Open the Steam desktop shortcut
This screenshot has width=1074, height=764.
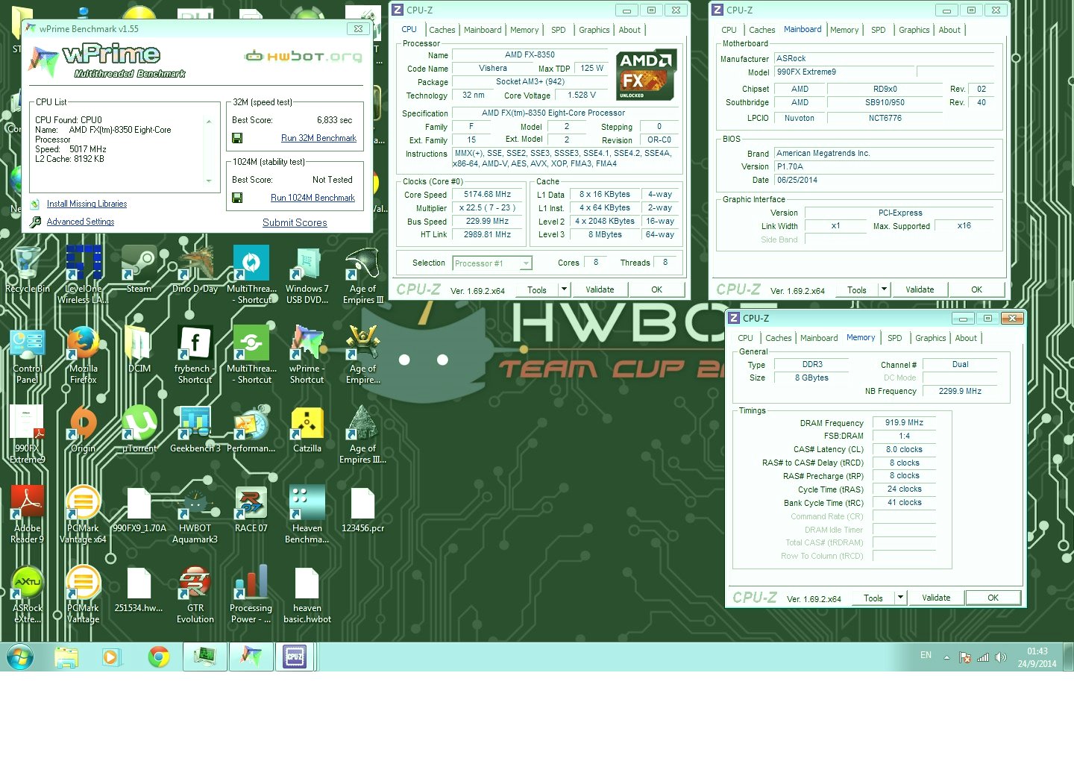(139, 269)
